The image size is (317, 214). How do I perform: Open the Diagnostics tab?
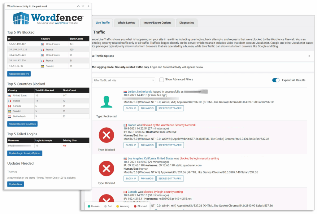(x=186, y=23)
